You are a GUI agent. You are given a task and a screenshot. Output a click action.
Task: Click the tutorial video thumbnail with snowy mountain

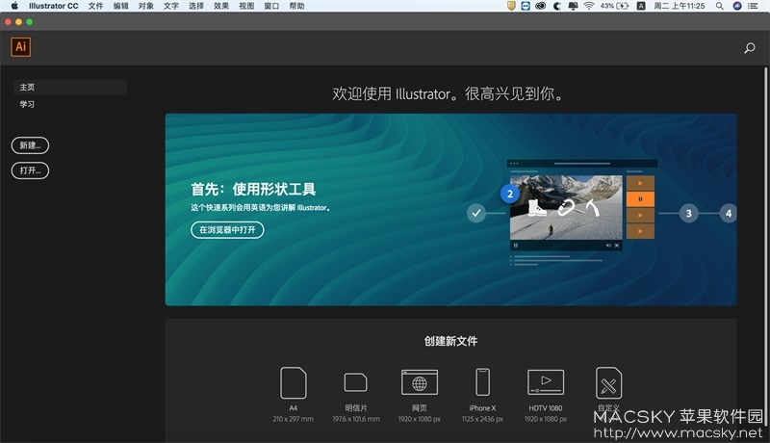pos(566,207)
